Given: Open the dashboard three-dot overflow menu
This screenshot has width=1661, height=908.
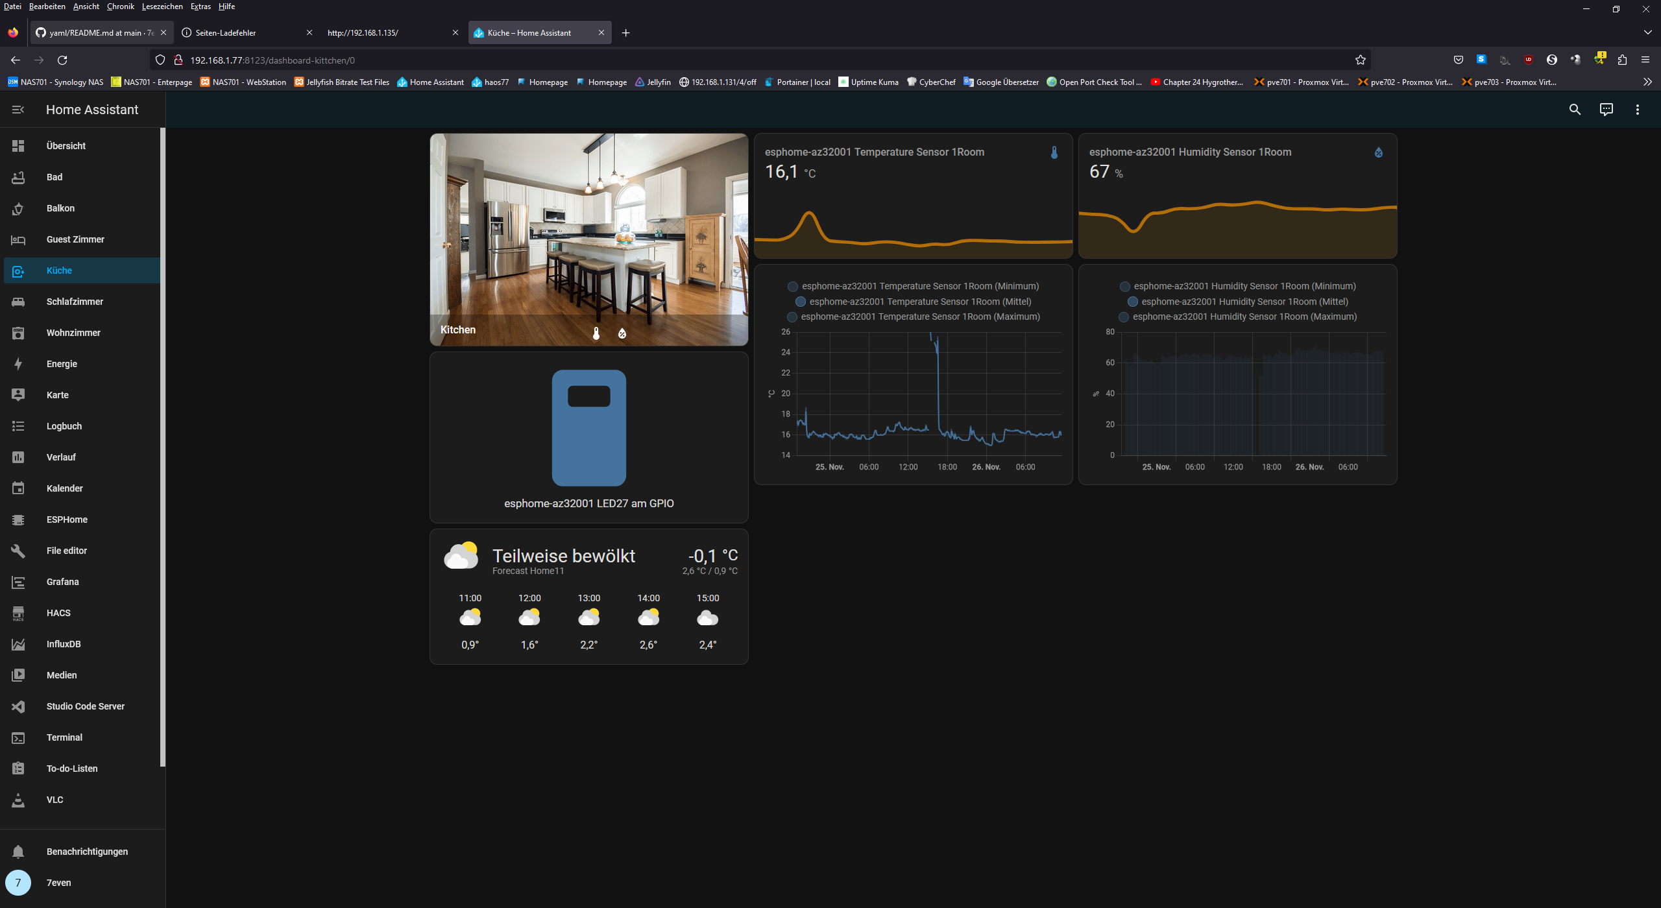Looking at the screenshot, I should (1637, 110).
